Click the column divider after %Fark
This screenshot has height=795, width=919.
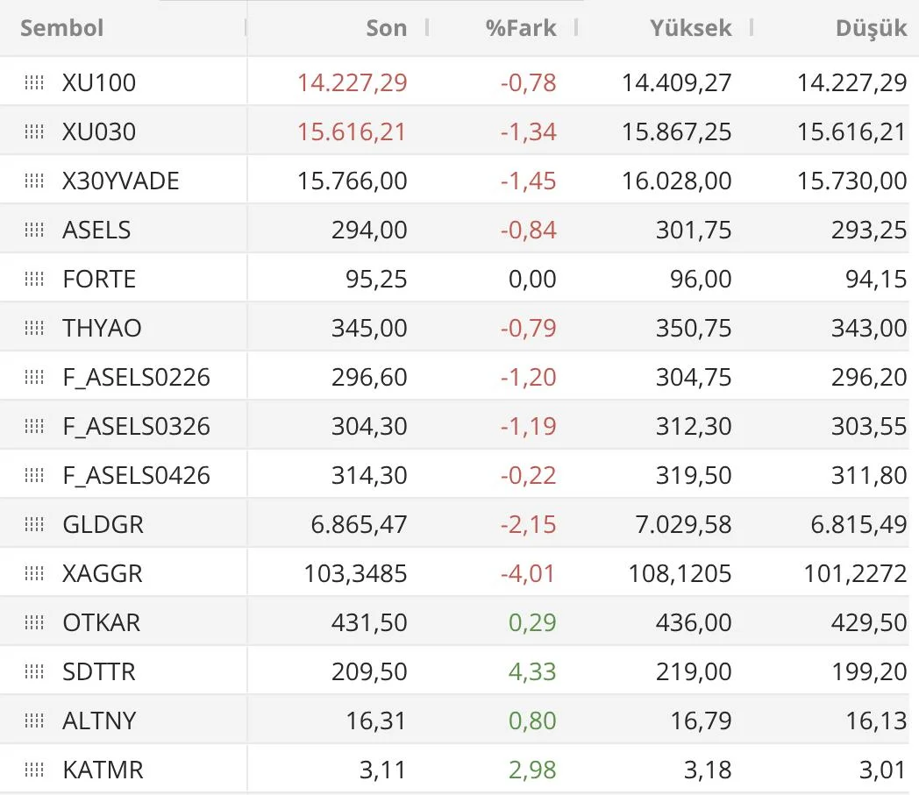click(x=576, y=28)
